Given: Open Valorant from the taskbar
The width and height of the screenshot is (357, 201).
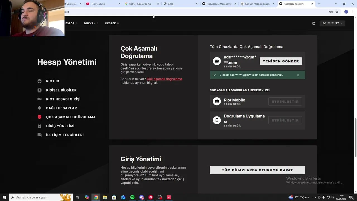Looking at the screenshot, I should tap(169, 197).
